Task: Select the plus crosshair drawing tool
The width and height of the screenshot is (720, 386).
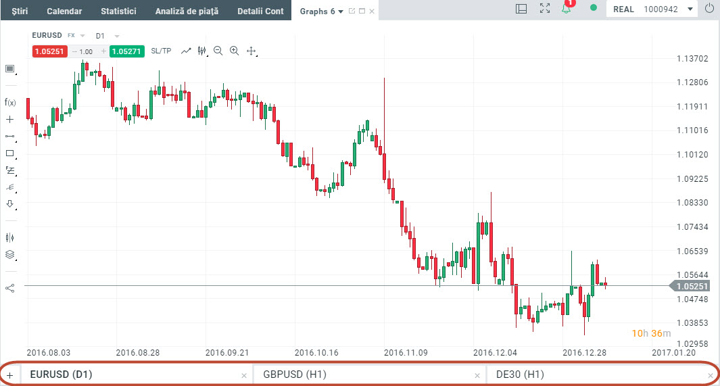Action: 9,120
